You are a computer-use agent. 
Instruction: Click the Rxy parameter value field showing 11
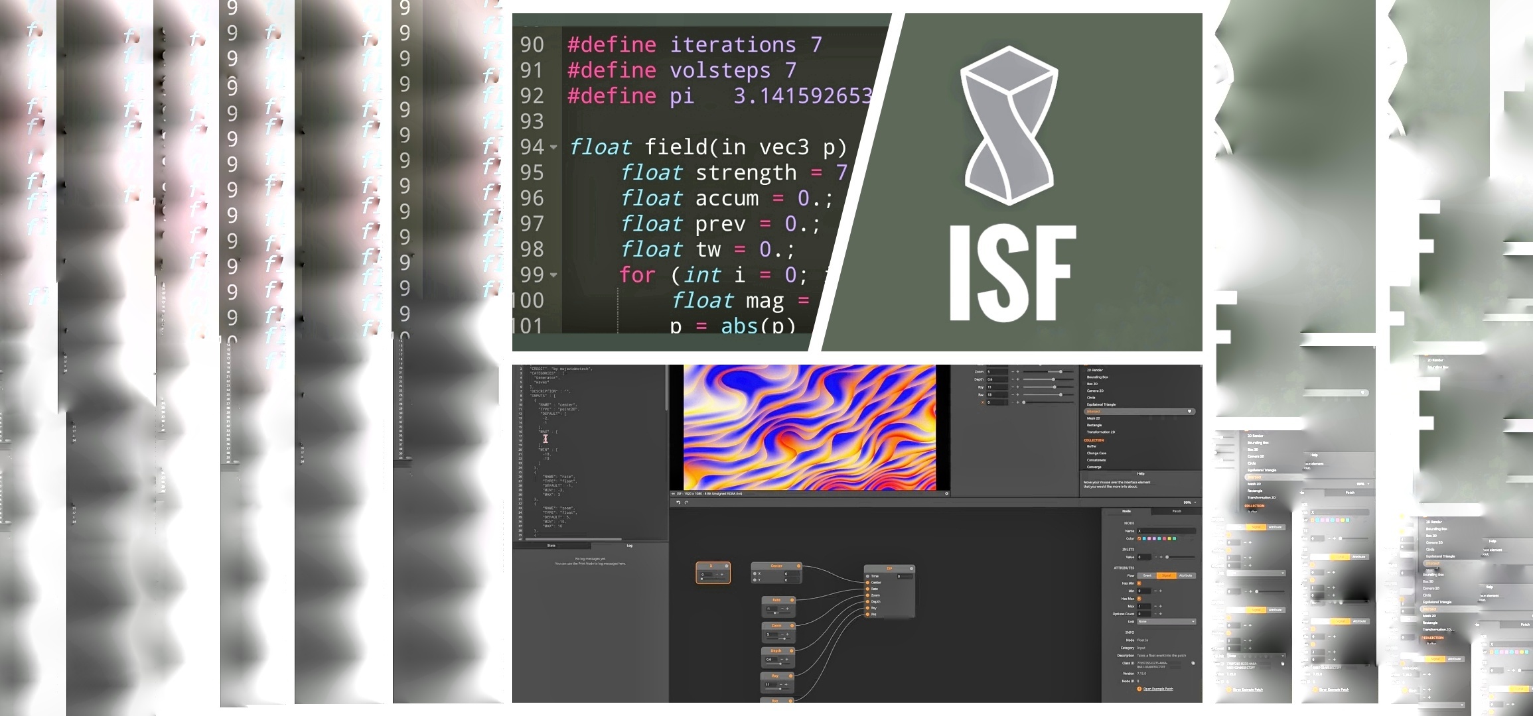pyautogui.click(x=997, y=387)
